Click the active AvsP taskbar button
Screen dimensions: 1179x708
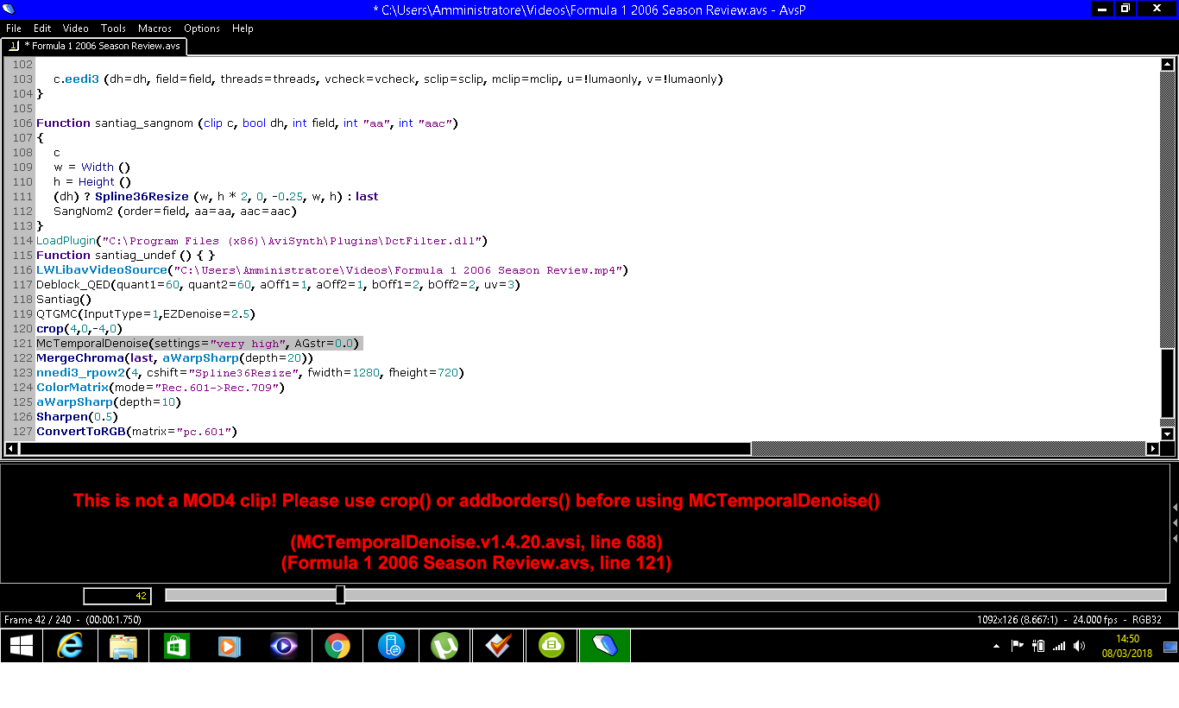(605, 646)
